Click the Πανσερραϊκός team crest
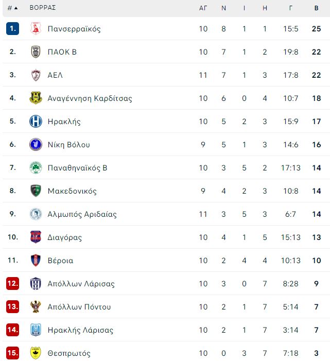 (x=36, y=28)
